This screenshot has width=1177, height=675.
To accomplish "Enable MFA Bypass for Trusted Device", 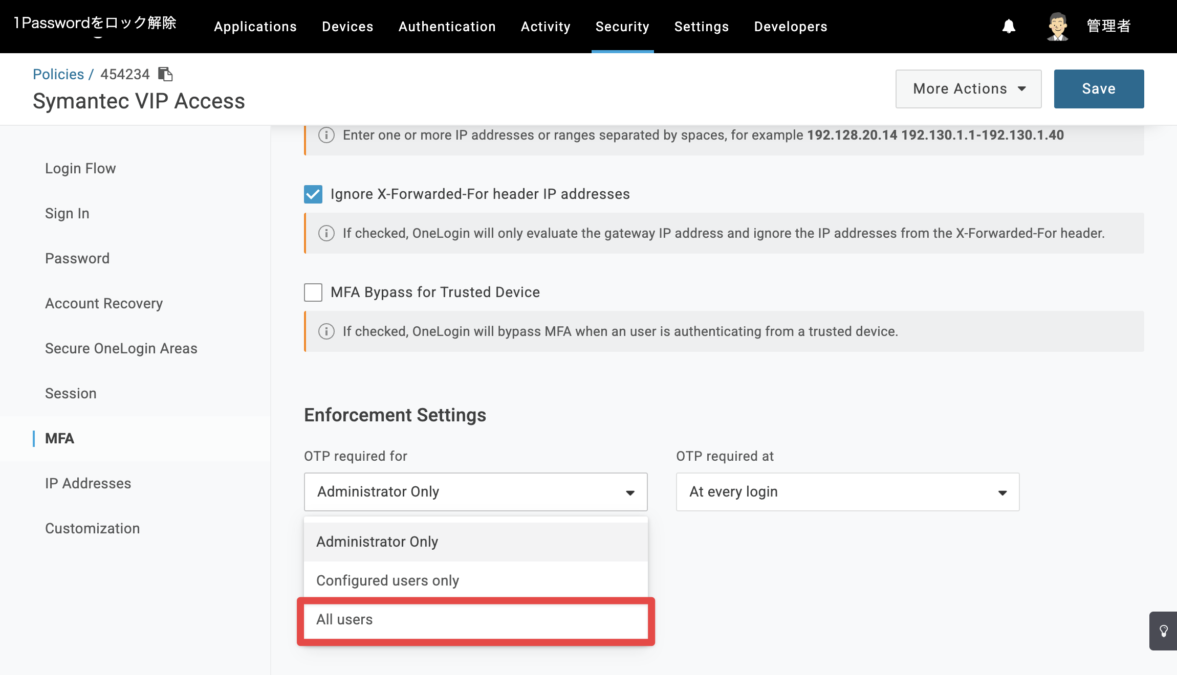I will pos(313,292).
